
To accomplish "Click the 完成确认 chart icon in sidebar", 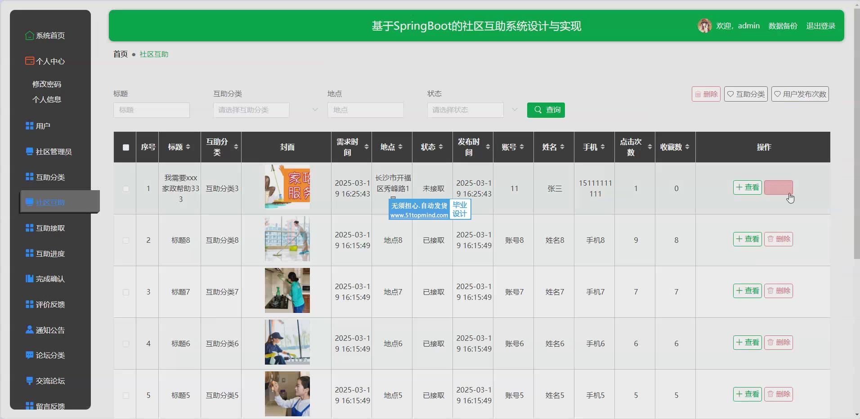I will [29, 279].
